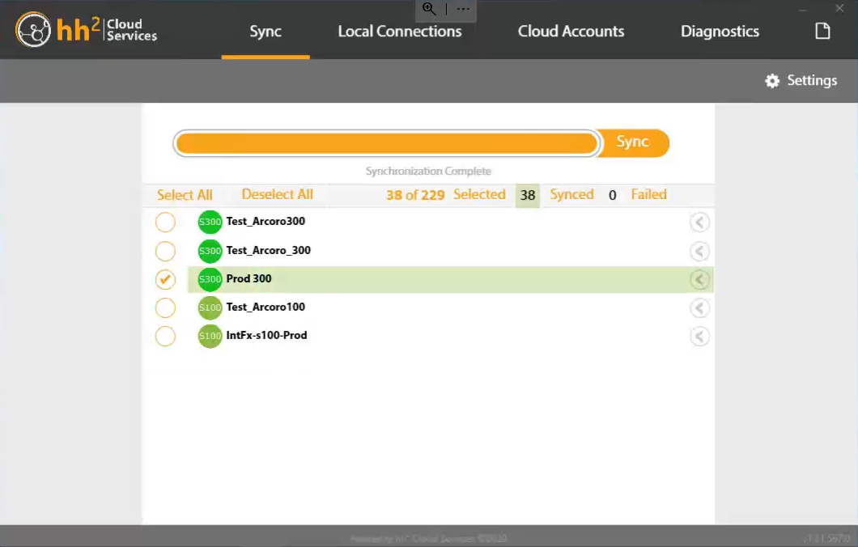Select the IntFx-s100-Prod name
Viewport: 858px width, 547px height.
[266, 335]
